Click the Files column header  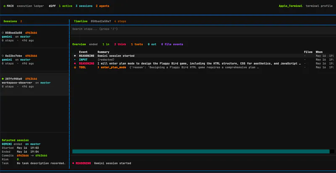[308, 52]
